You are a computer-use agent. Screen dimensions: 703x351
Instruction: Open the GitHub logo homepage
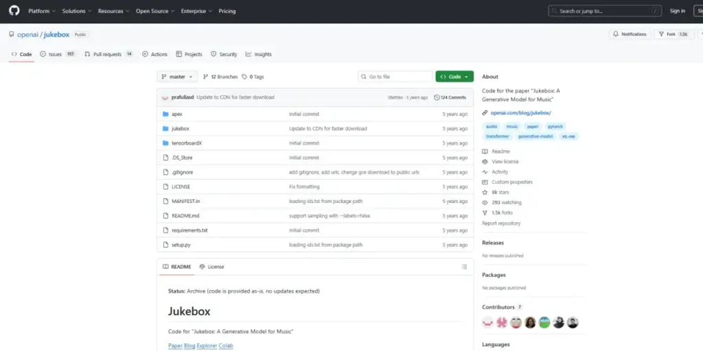(14, 11)
